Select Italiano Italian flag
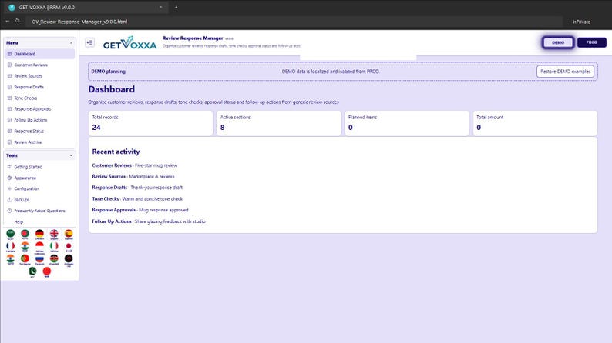 coord(54,247)
